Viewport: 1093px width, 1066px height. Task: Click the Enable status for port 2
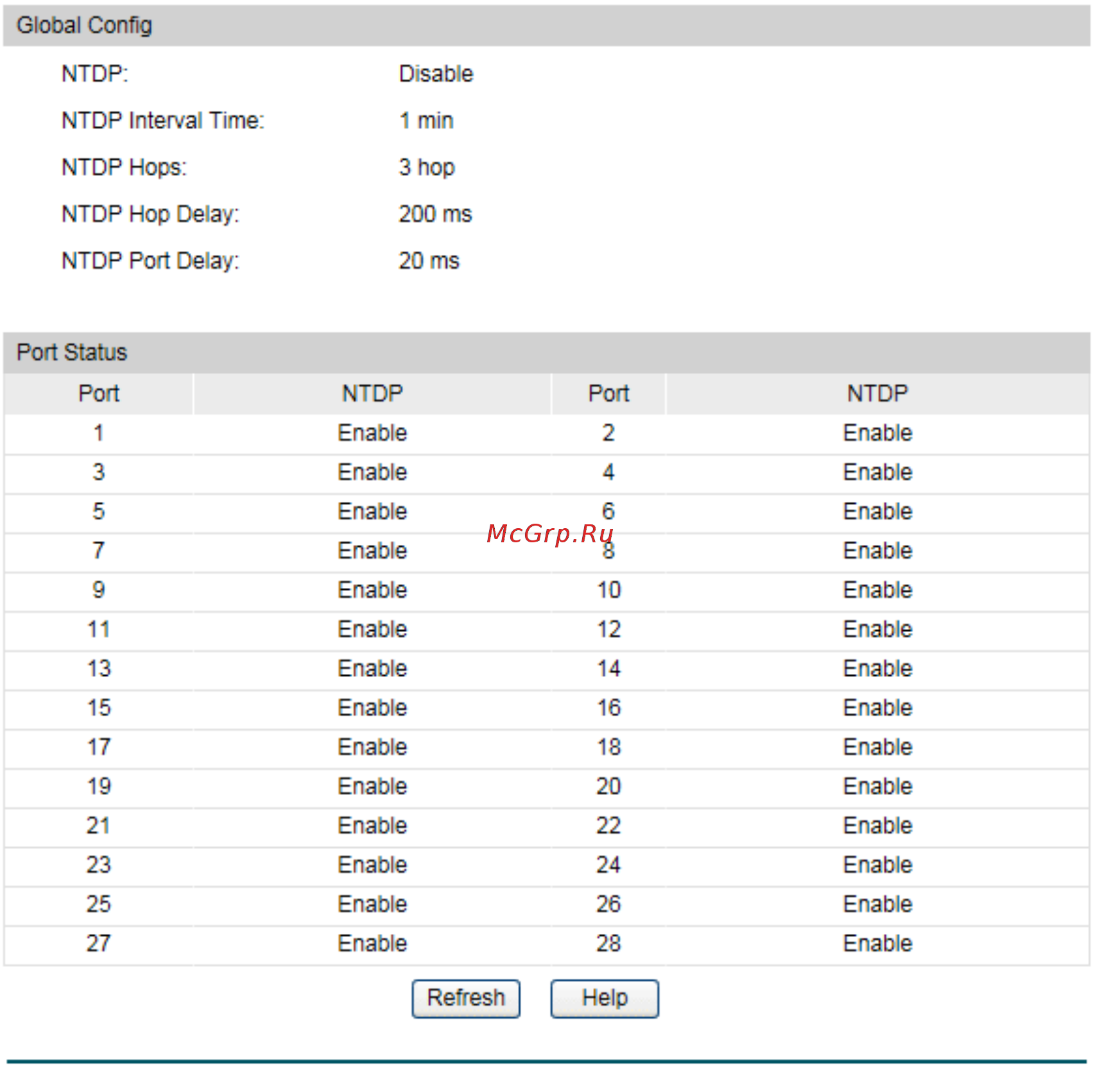tap(877, 433)
